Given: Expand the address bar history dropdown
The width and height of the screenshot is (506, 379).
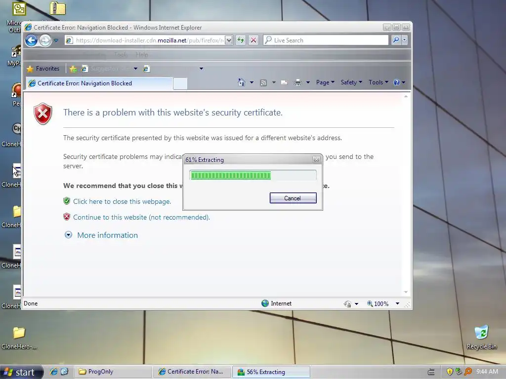Looking at the screenshot, I should point(228,40).
